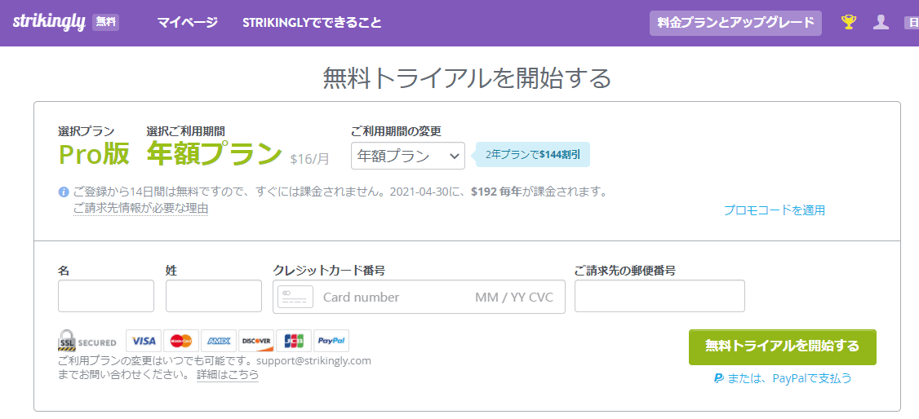
Task: Click the 無料 plan badge
Action: 106,23
